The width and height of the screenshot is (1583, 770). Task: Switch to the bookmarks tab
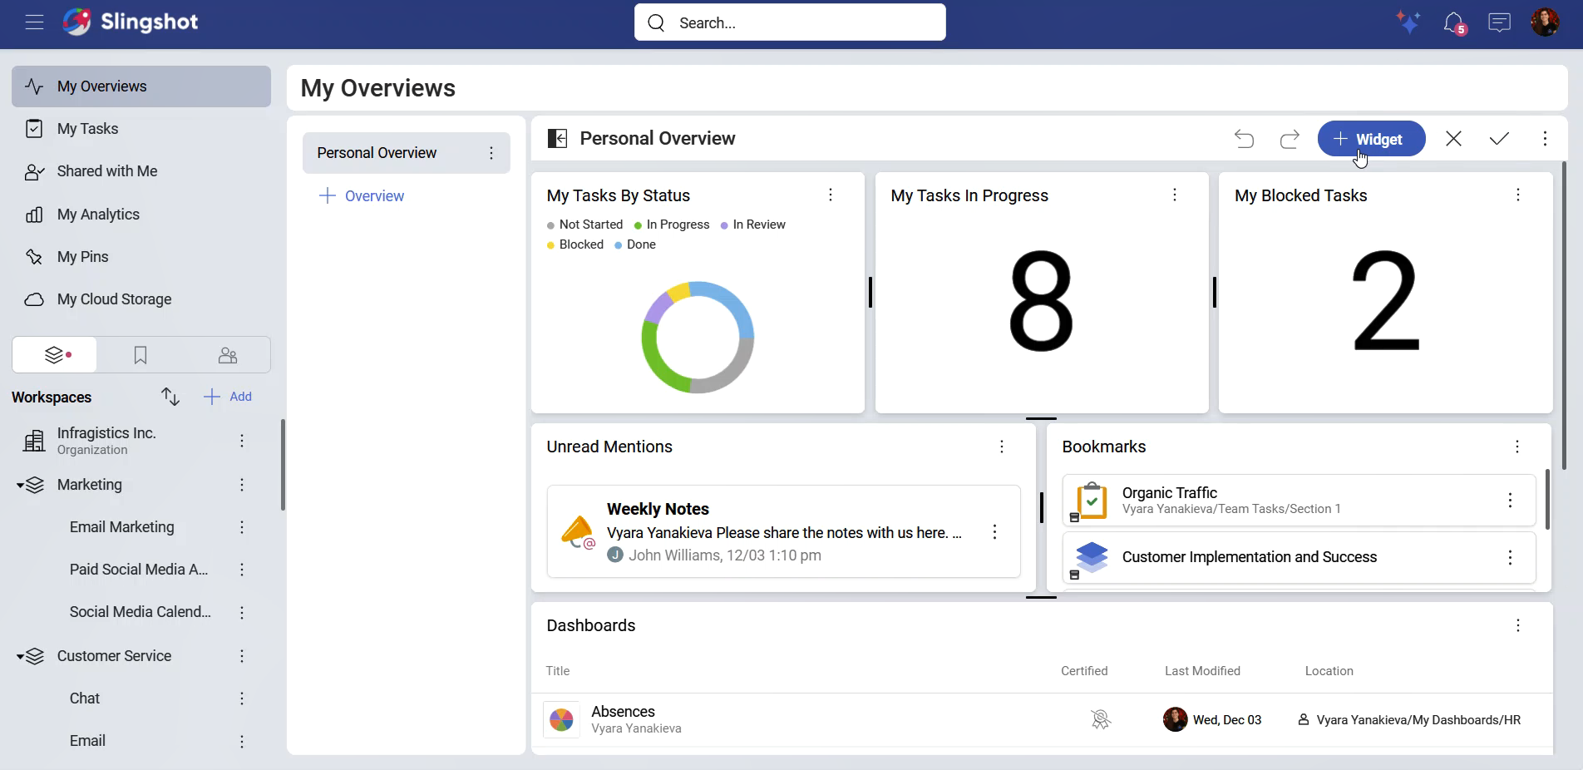coord(141,356)
